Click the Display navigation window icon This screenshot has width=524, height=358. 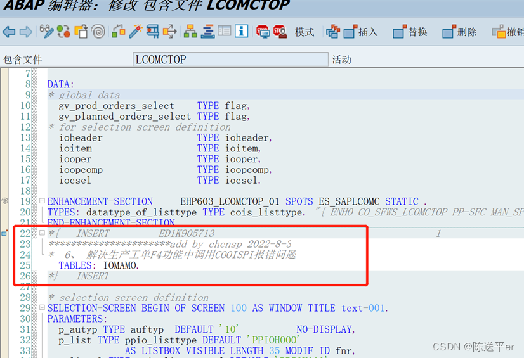[207, 31]
